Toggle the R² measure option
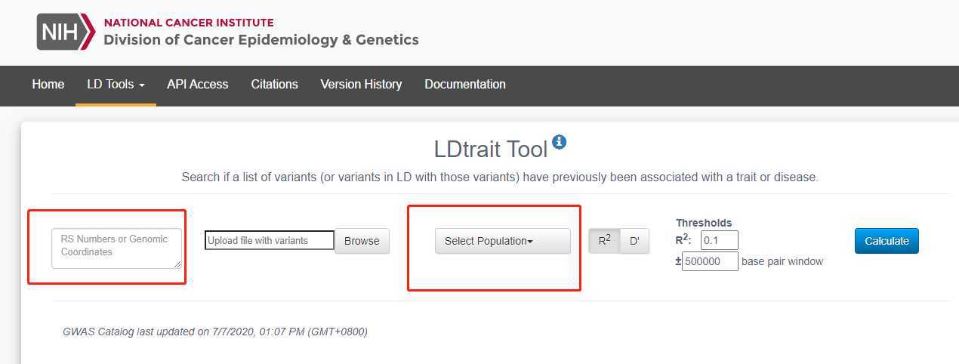 click(x=604, y=241)
